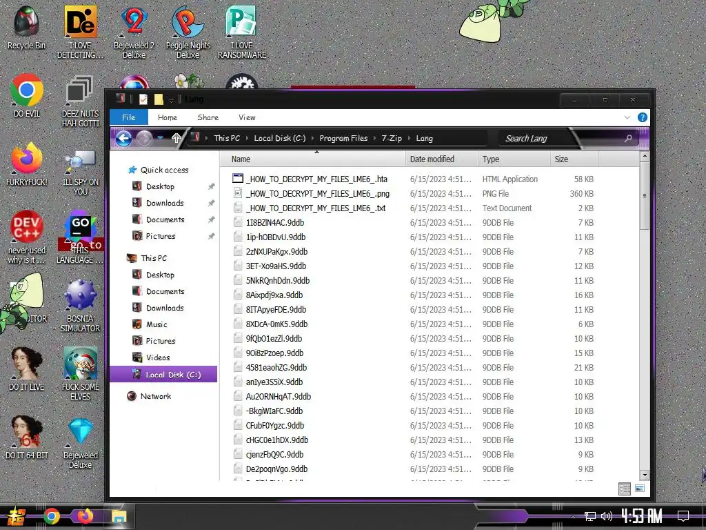The height and width of the screenshot is (530, 706).
Task: Sort by Date modified column header
Action: (442, 159)
